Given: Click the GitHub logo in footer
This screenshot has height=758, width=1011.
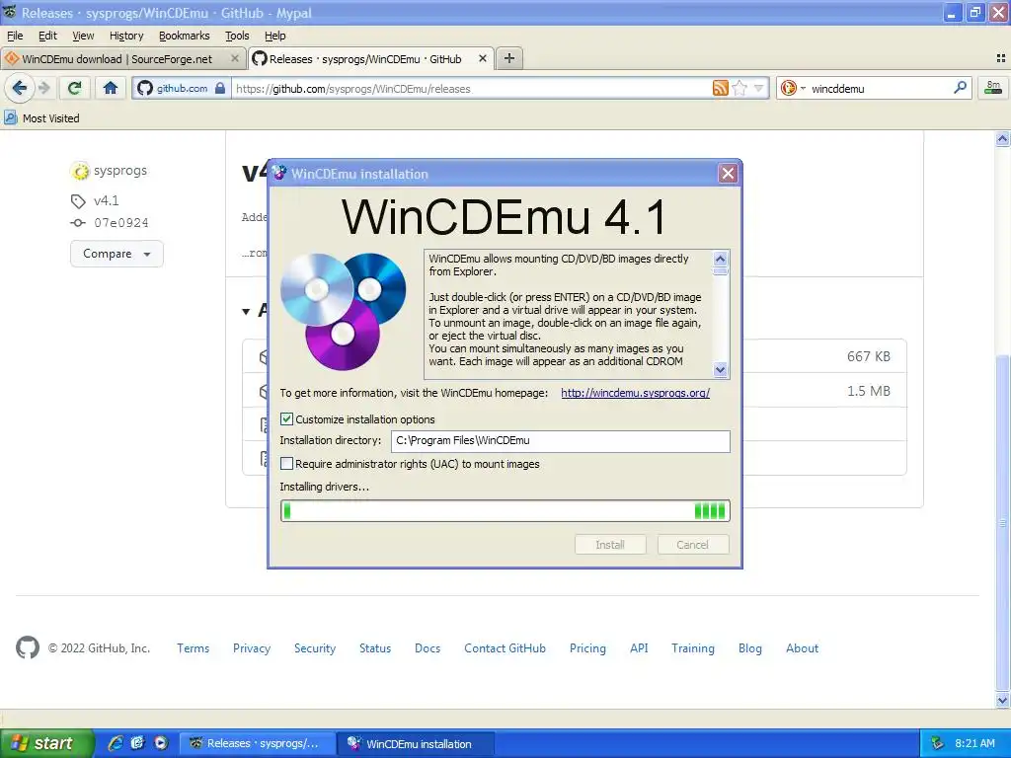Looking at the screenshot, I should (28, 647).
